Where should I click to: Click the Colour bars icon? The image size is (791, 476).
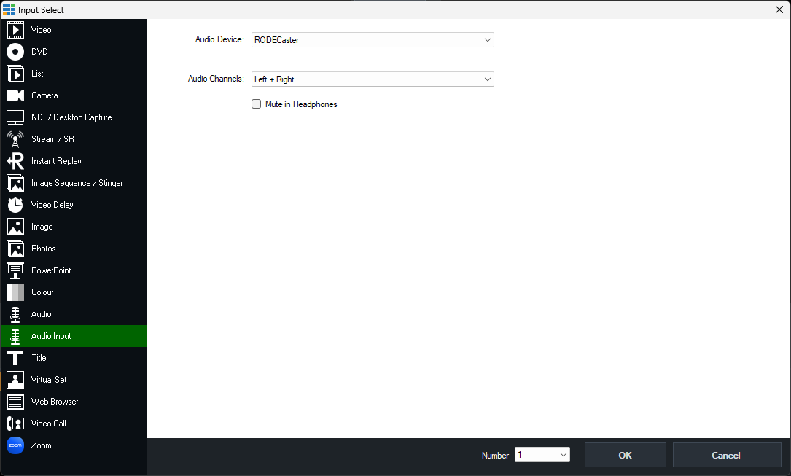point(15,292)
